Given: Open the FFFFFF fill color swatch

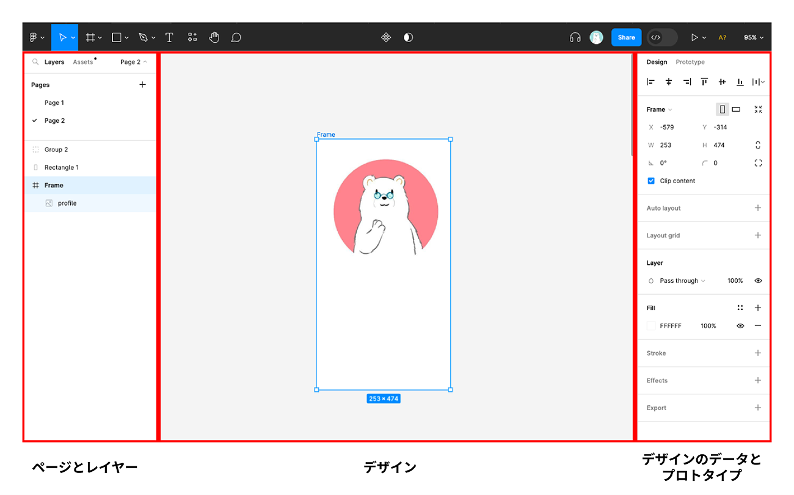Looking at the screenshot, I should (x=651, y=326).
